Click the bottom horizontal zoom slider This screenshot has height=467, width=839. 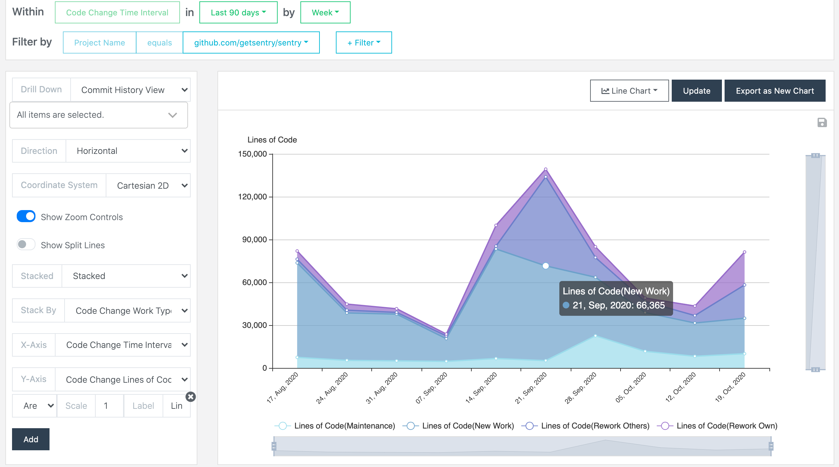coord(522,446)
